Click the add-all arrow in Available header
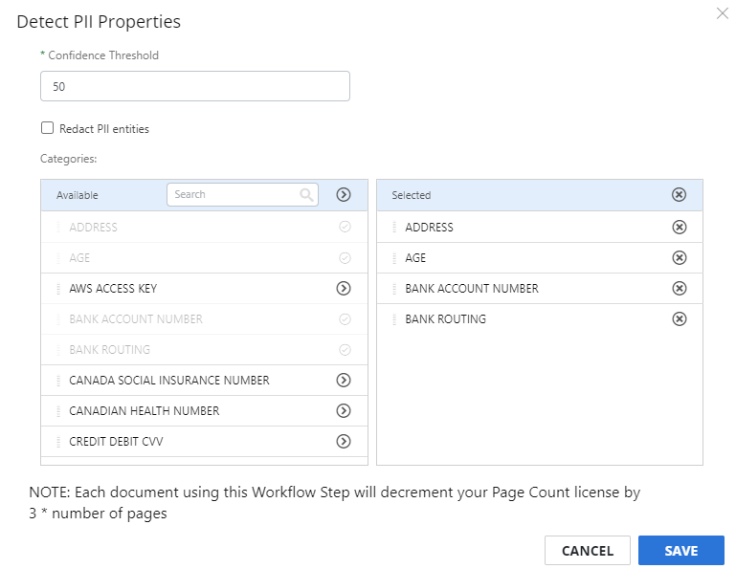The width and height of the screenshot is (736, 569). 344,194
